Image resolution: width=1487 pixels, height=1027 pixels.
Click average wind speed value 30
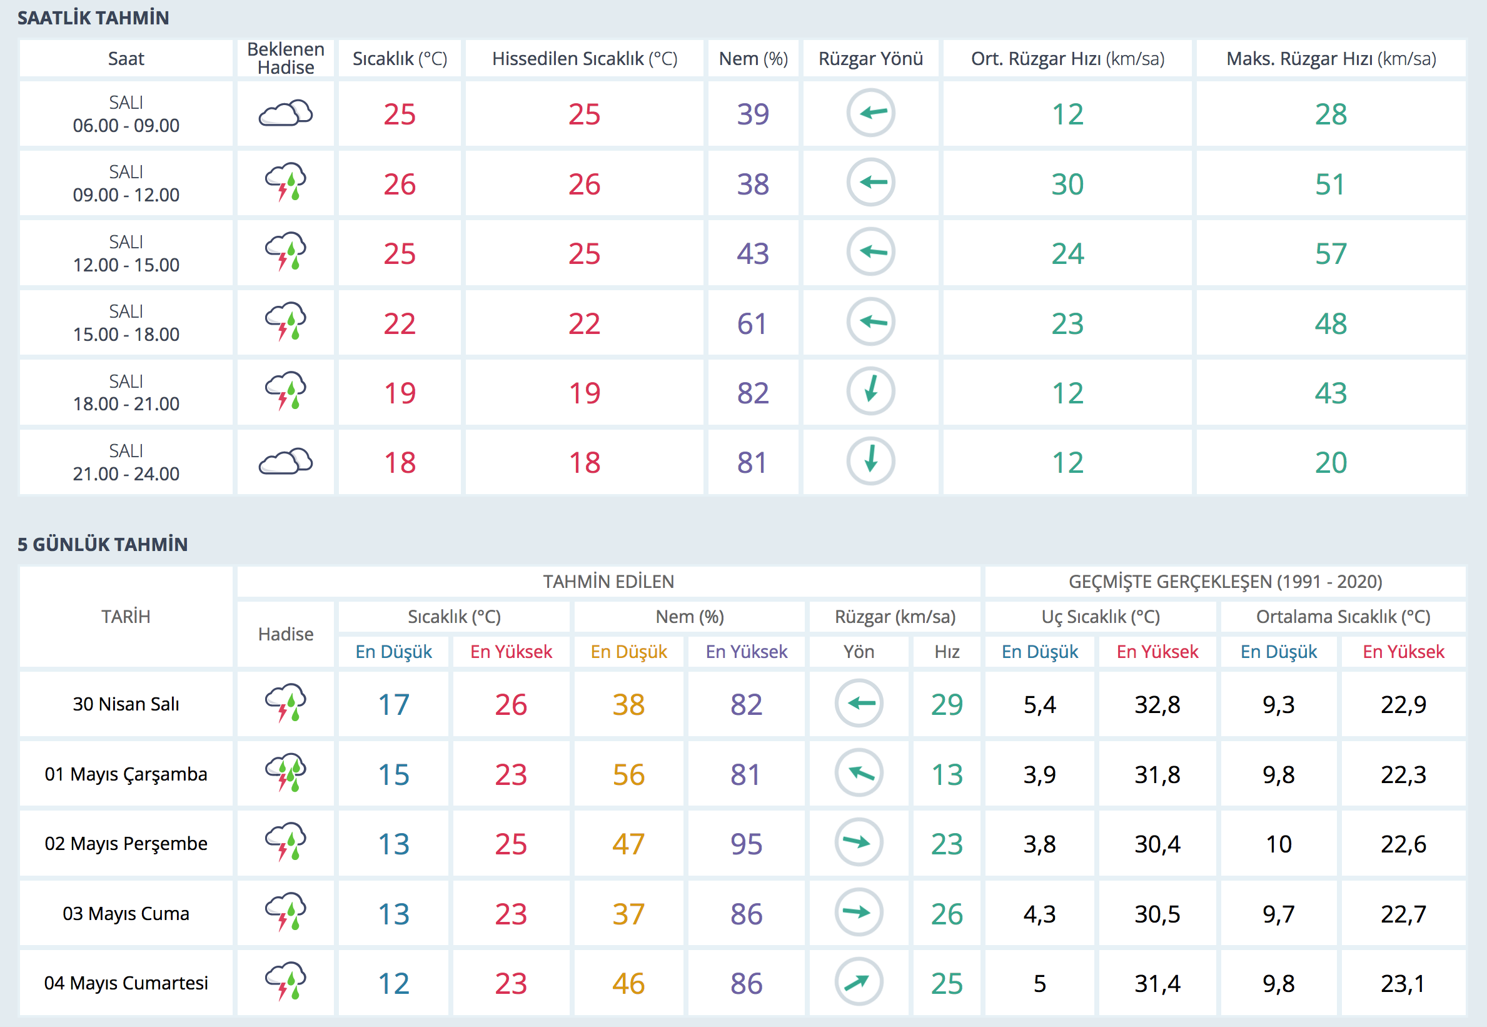1067,184
